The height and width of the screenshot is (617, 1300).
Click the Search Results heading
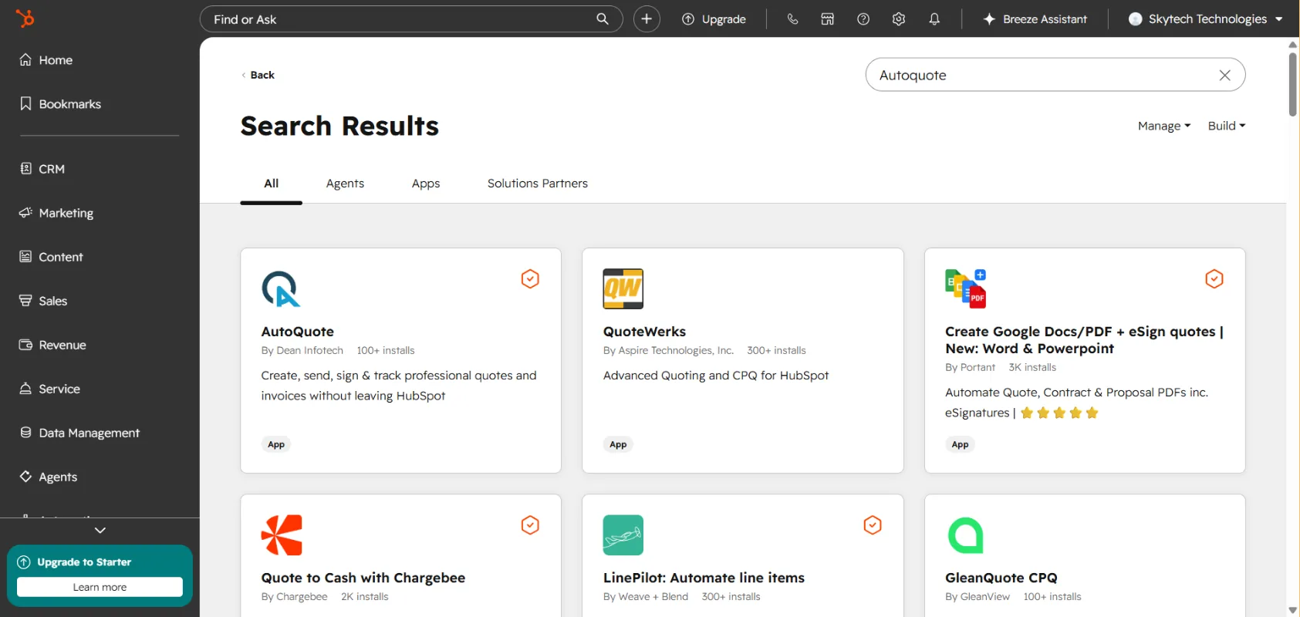click(339, 126)
